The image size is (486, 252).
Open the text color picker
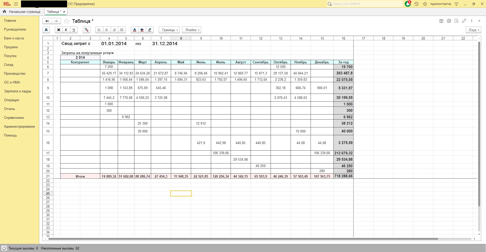pos(135,30)
